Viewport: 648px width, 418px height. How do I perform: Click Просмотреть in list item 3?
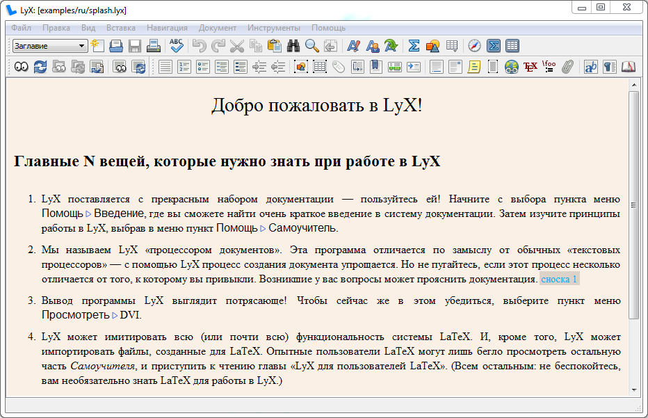coord(75,315)
